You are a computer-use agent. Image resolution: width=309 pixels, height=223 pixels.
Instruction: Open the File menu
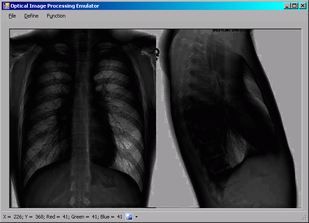[12, 16]
